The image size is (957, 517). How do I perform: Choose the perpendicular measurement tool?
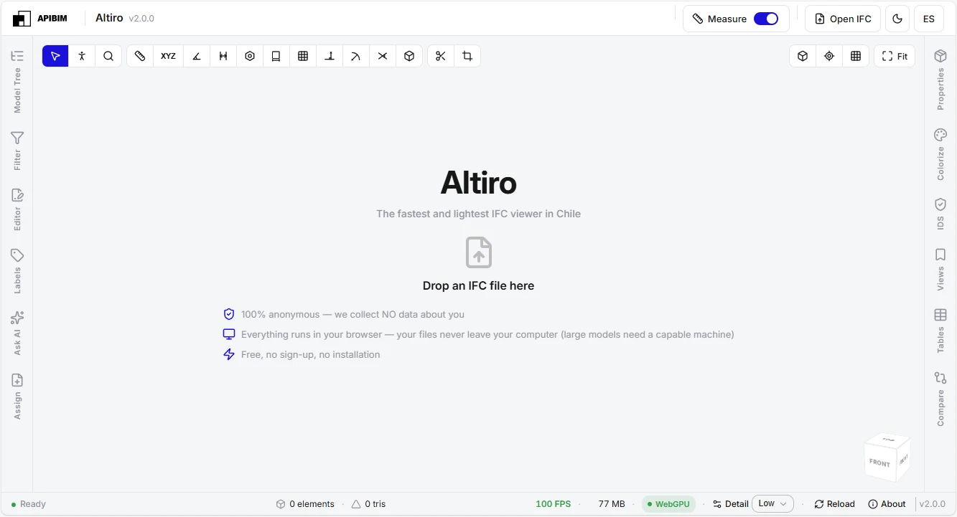(330, 56)
